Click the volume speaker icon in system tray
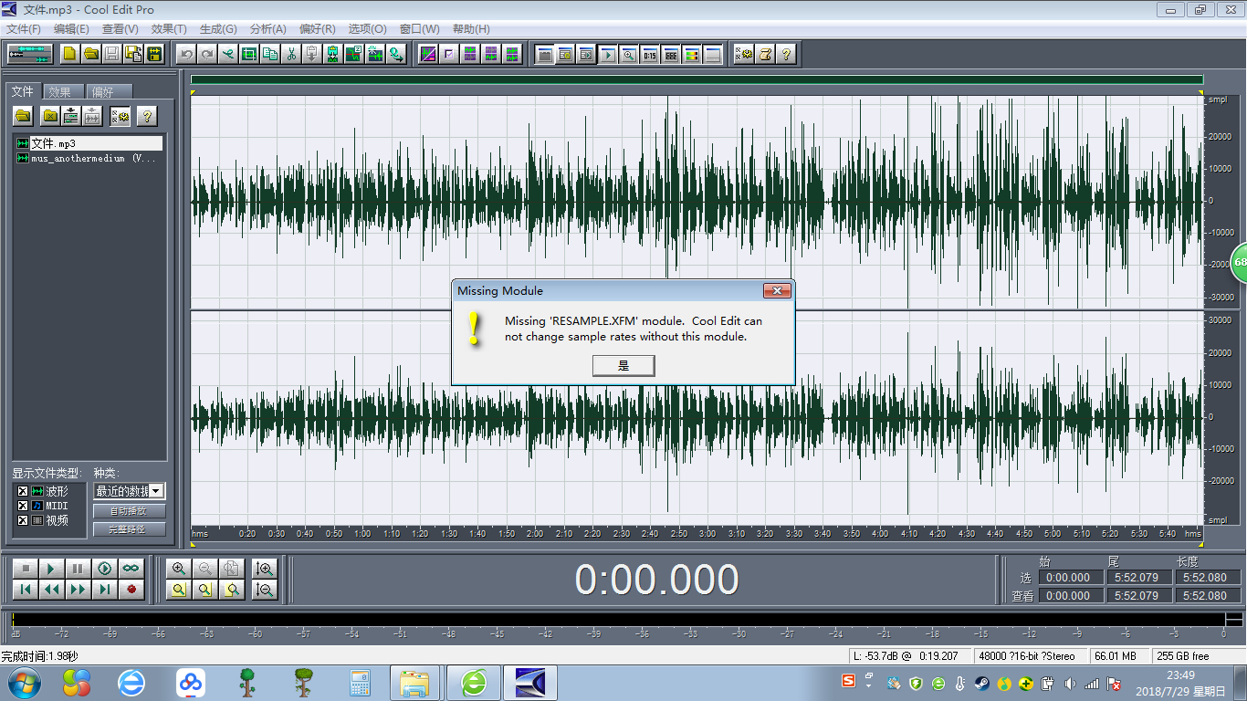The image size is (1247, 701). pos(1070,684)
